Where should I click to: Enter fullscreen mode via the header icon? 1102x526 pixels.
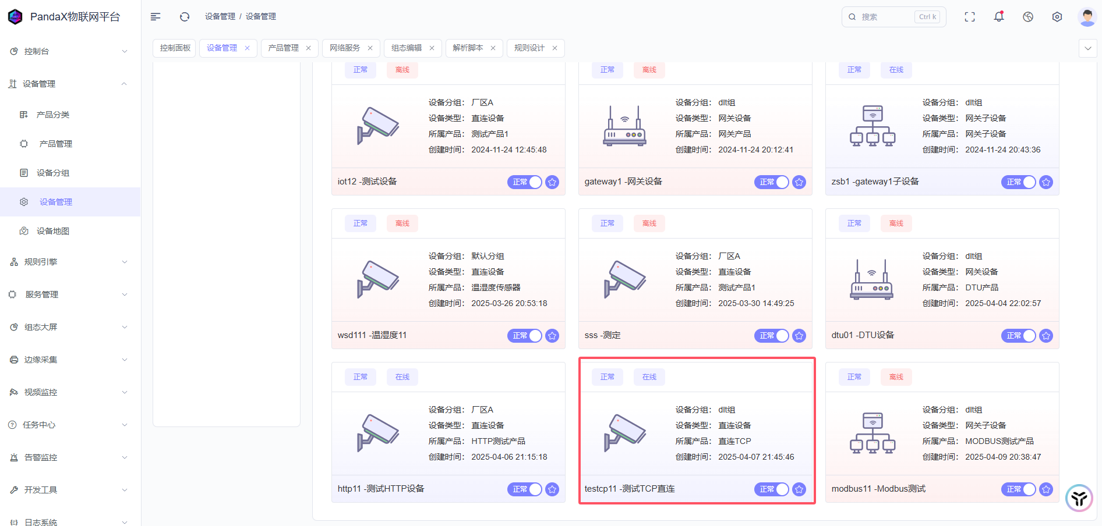[970, 17]
